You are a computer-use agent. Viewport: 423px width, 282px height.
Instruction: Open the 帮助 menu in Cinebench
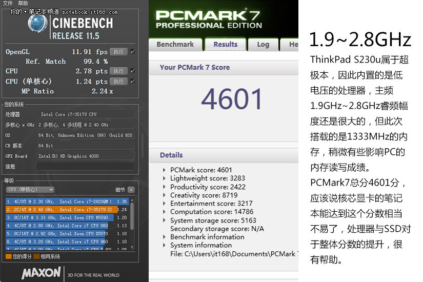(x=23, y=3)
